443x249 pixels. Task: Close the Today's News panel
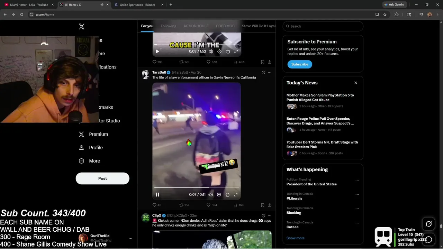[x=356, y=83]
